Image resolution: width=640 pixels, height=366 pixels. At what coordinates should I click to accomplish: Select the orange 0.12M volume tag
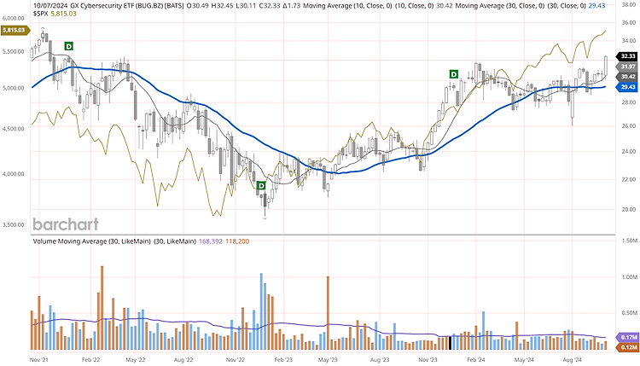point(629,347)
